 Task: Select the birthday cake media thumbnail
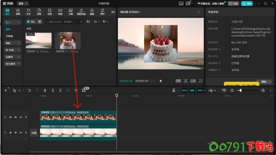click(68, 41)
